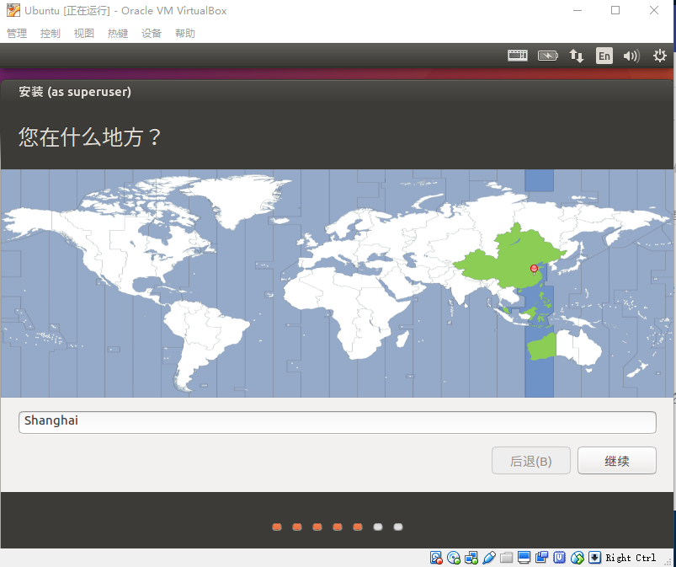Open the 帮助 menu
Viewport: 676px width, 567px height.
(185, 33)
